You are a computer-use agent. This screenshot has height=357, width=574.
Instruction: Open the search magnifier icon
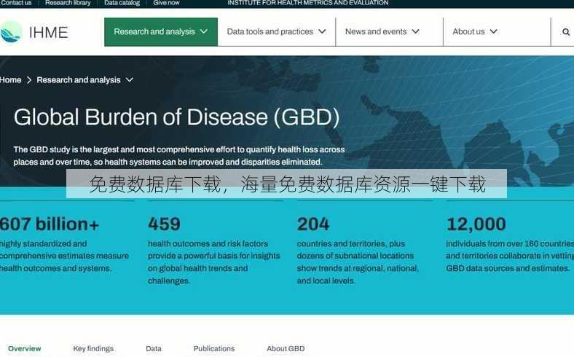(565, 32)
